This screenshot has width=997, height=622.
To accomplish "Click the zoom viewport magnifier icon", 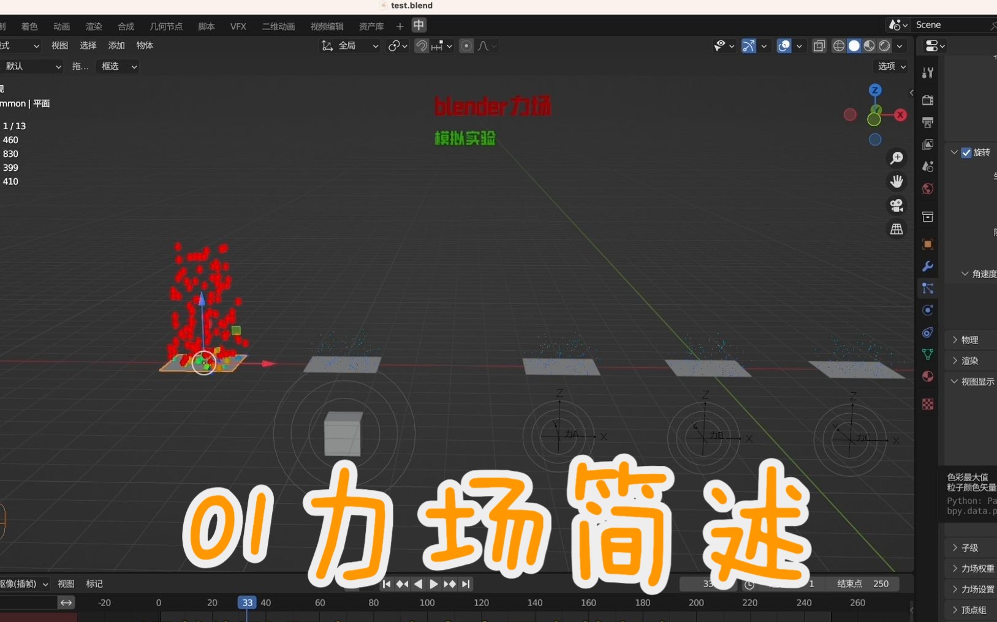I will (x=897, y=158).
